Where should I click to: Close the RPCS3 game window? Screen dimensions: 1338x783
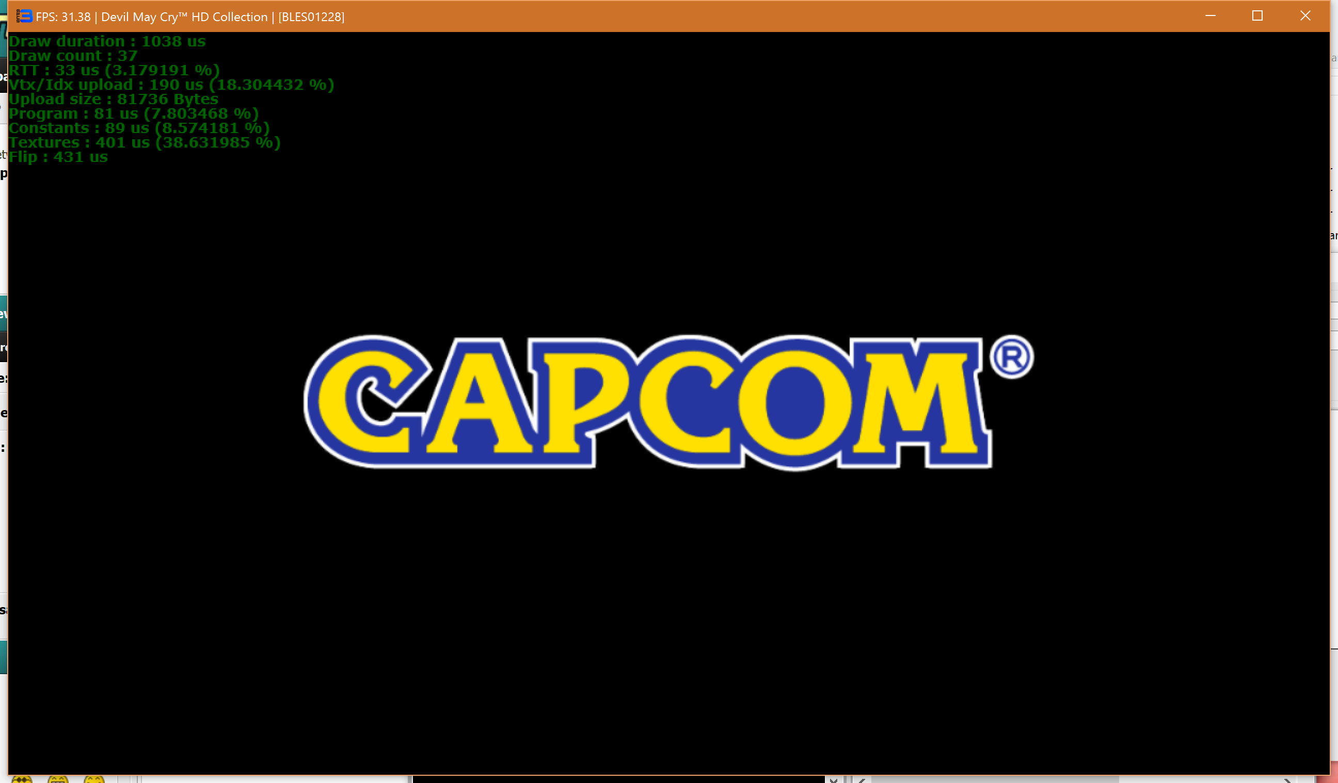[x=1305, y=16]
